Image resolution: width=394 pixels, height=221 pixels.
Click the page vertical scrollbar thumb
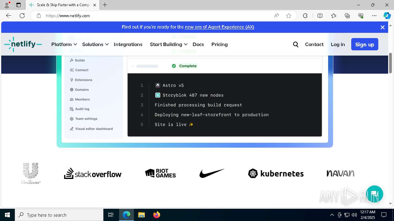(391, 63)
